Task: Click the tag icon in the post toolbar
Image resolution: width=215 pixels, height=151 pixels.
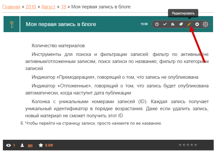Action: [181, 24]
